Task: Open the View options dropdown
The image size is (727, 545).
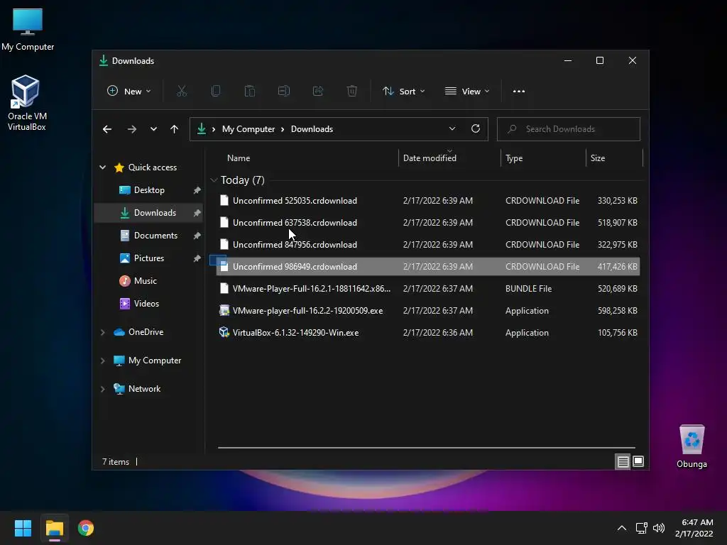Action: (467, 92)
